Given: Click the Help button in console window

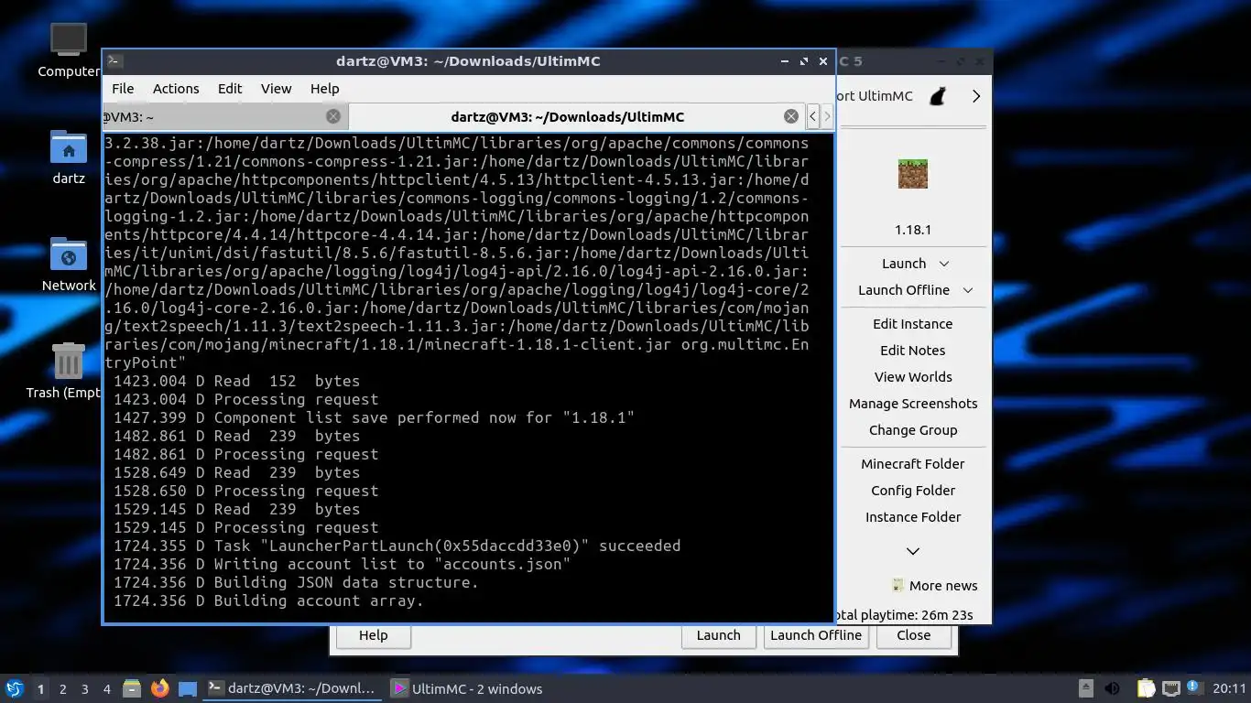Looking at the screenshot, I should pyautogui.click(x=373, y=636).
